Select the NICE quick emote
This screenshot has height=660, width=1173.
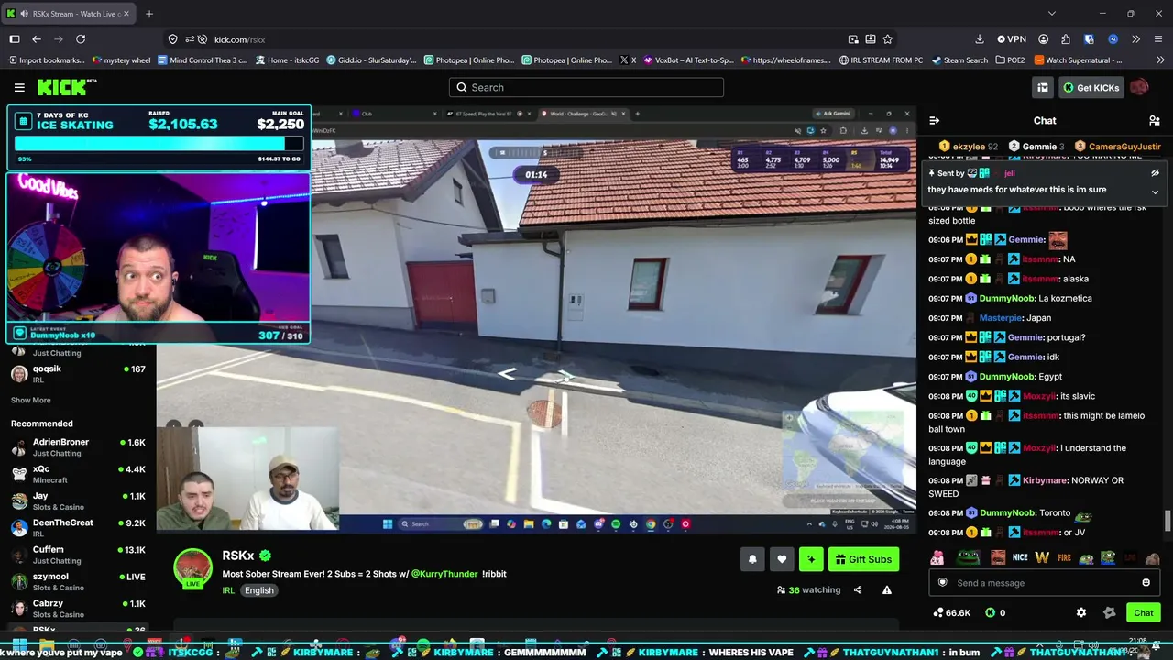tap(1021, 557)
